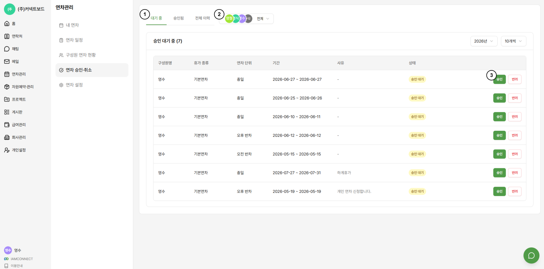
Task: Click the 이용안내 guide icon
Action: [6, 266]
